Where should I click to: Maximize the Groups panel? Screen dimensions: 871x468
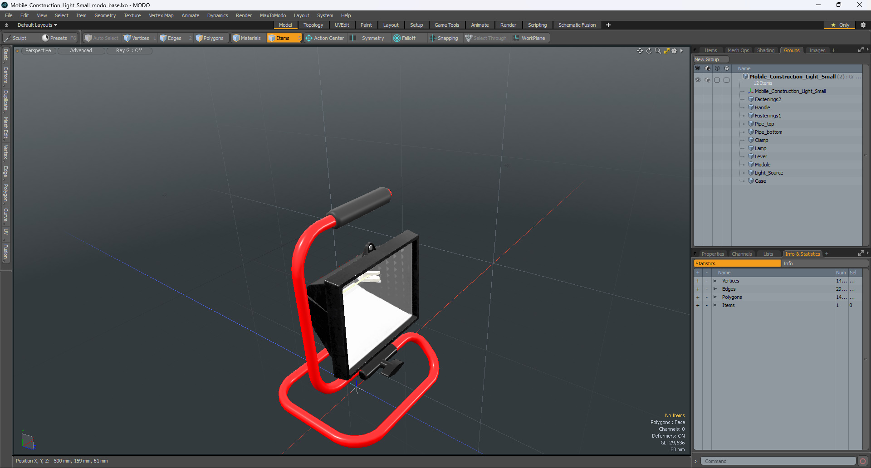(861, 50)
